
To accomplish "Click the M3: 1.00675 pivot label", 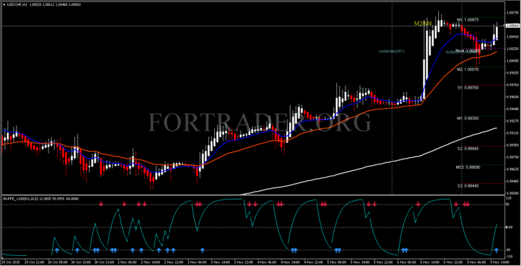I will coord(467,20).
